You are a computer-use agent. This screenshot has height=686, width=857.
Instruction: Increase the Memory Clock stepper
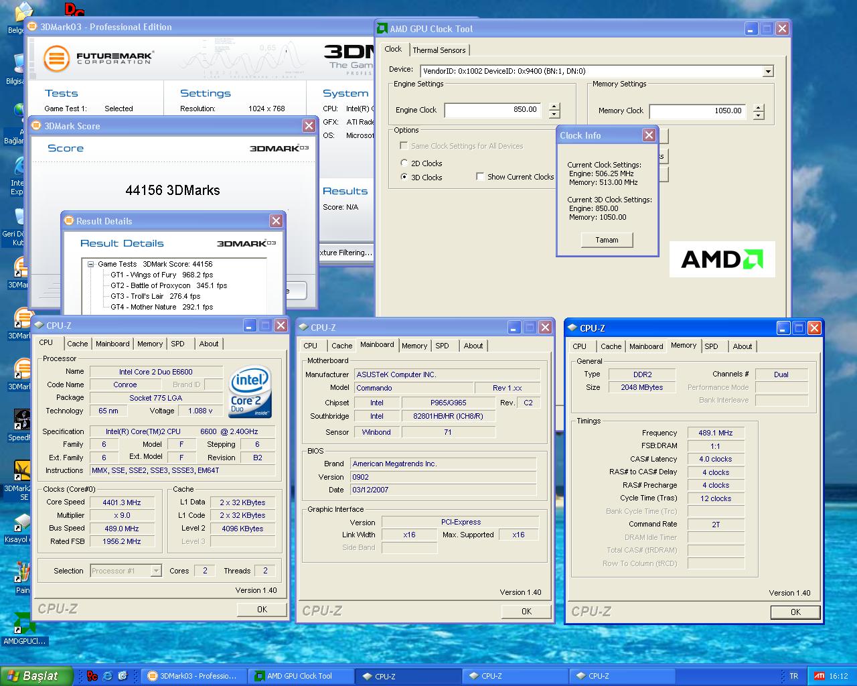(x=758, y=107)
